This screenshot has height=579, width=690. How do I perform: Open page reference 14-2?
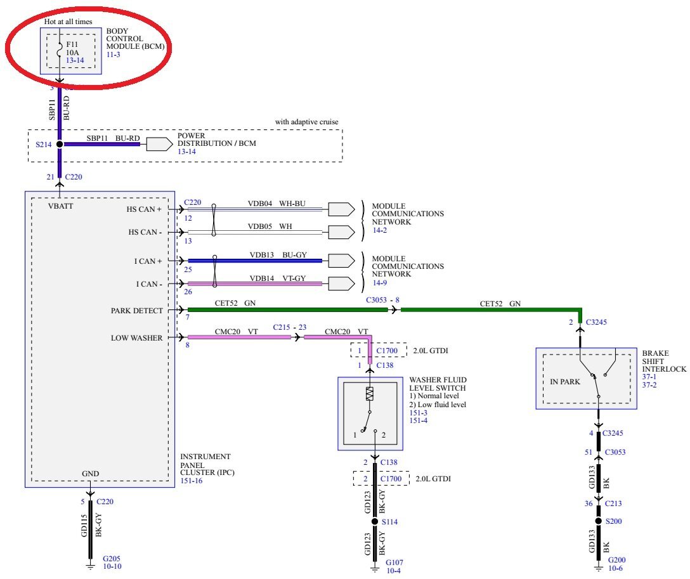379,230
